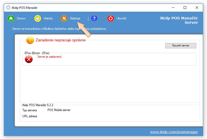Image resolution: width=207 pixels, height=139 pixels.
Task: Click the 'EFox (Elcom - EFox)' group label
Action: (x=37, y=53)
